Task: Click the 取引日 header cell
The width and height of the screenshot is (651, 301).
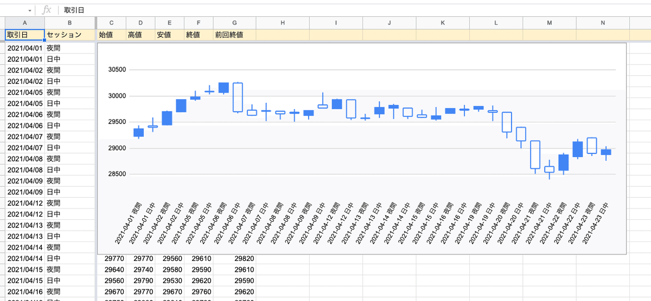Action: (x=24, y=35)
